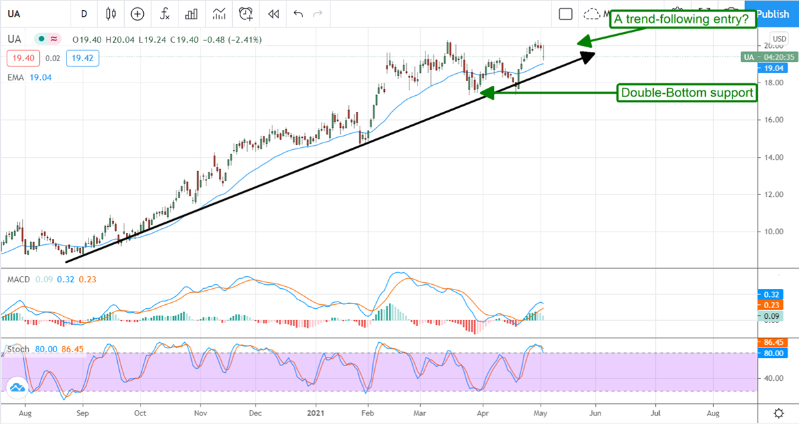Click the cloud save layout icon
The height and width of the screenshot is (424, 799).
[x=591, y=14]
